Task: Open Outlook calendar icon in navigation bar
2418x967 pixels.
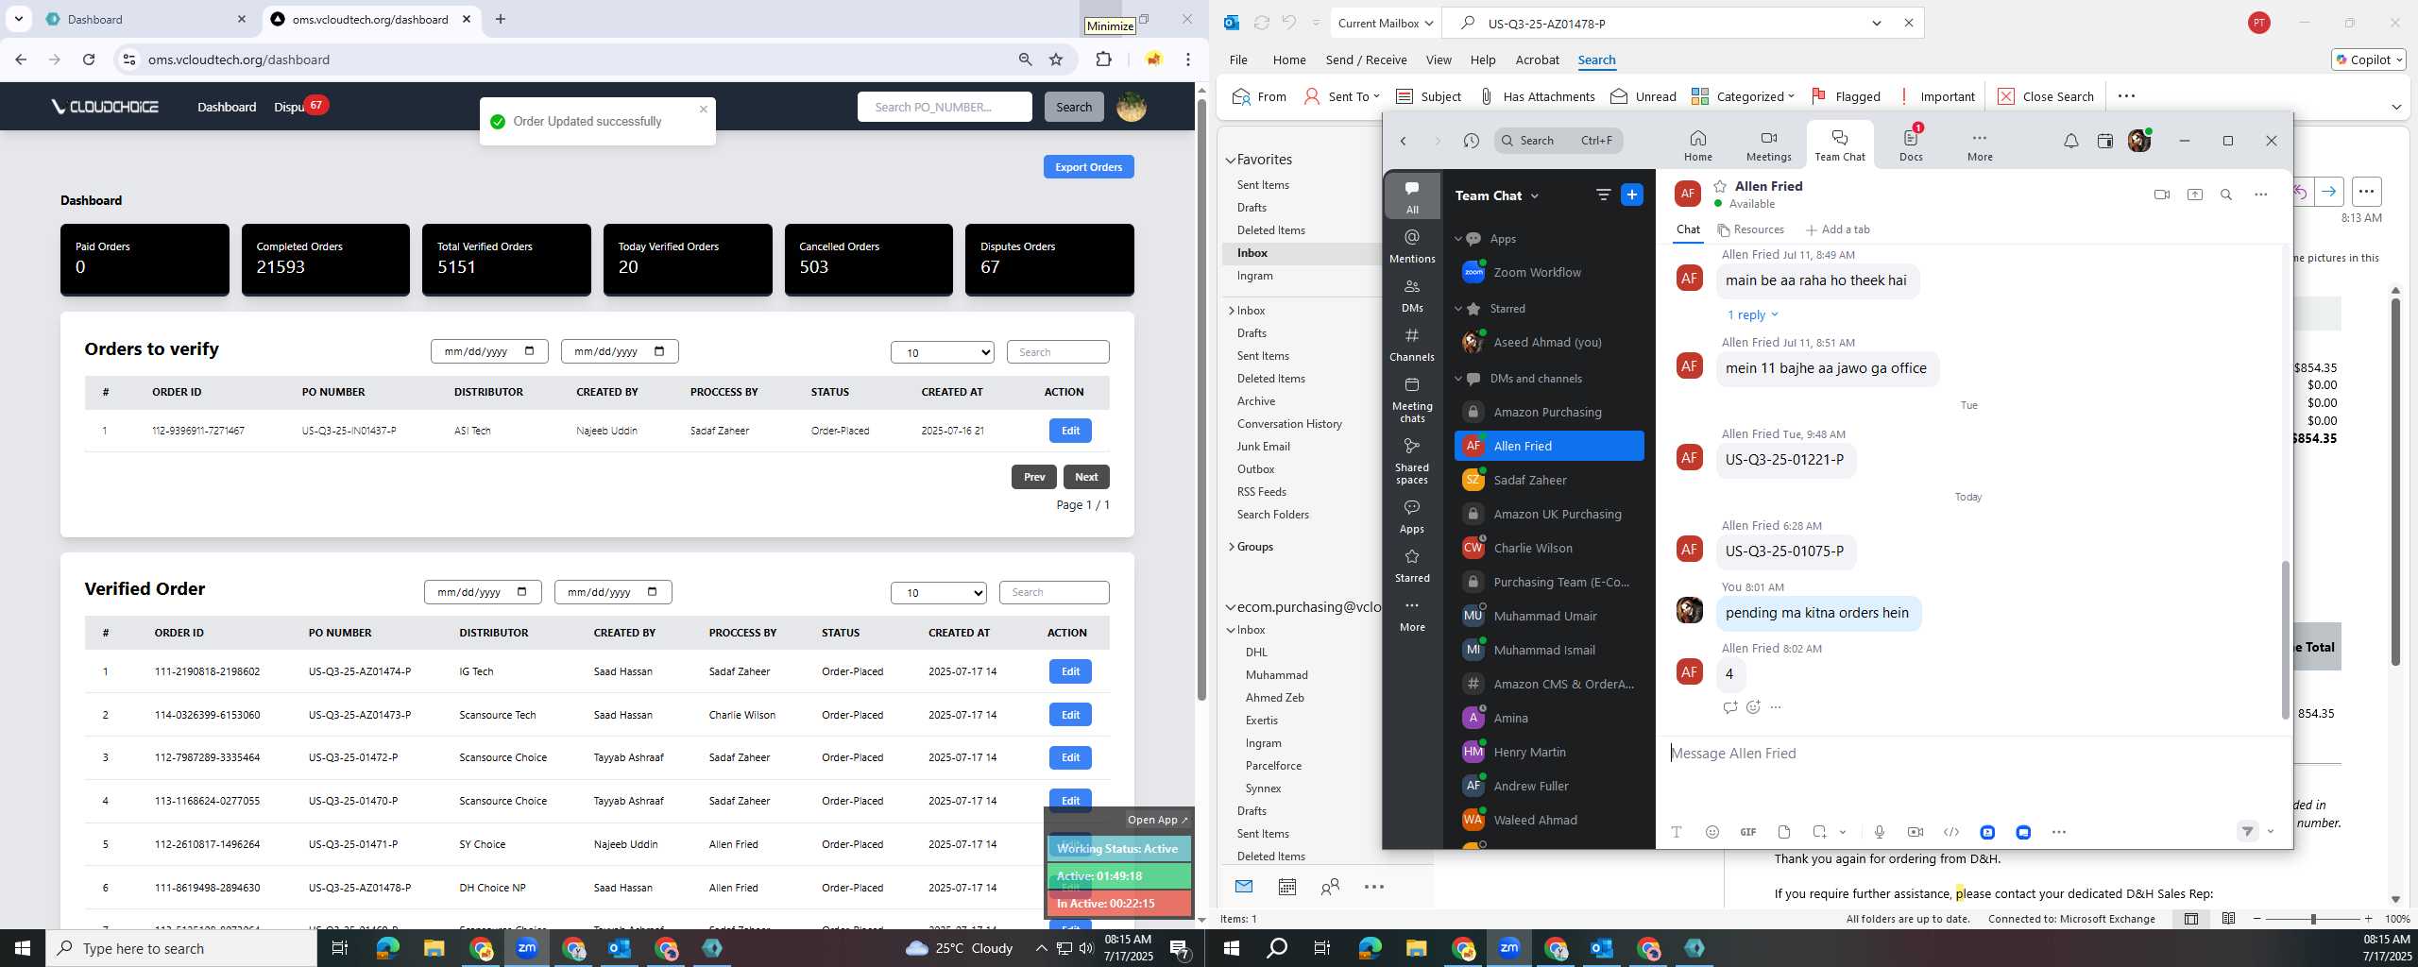Action: pyautogui.click(x=1286, y=887)
